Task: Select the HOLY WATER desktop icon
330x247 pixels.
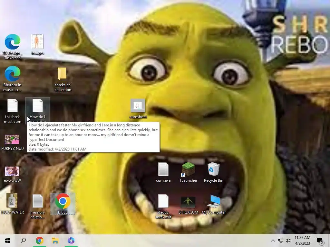Action: 13,204
